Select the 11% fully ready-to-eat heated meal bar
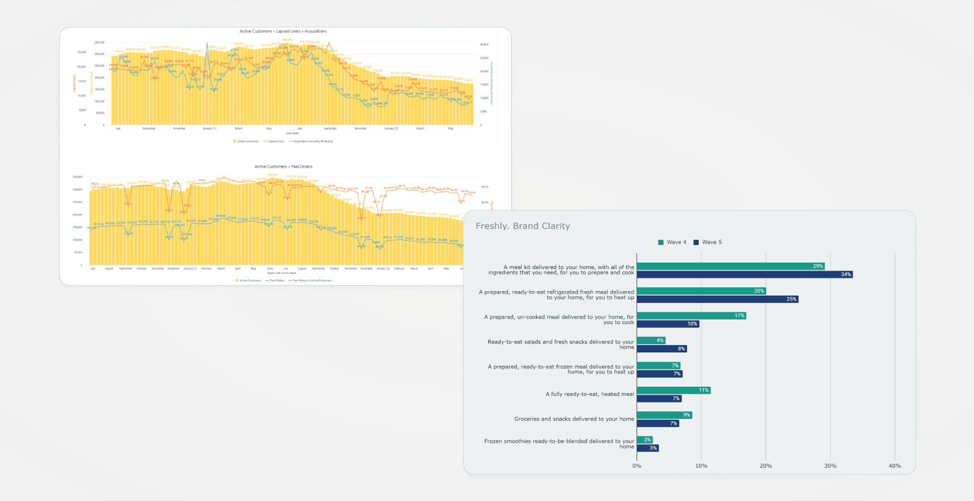Viewport: 974px width, 501px height. pos(674,390)
